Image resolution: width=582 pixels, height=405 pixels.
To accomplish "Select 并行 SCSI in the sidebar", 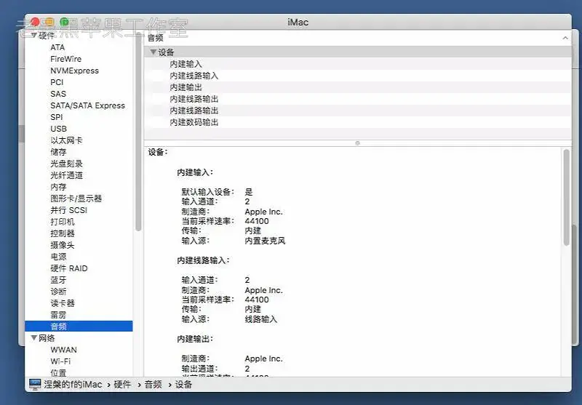I will 68,210.
